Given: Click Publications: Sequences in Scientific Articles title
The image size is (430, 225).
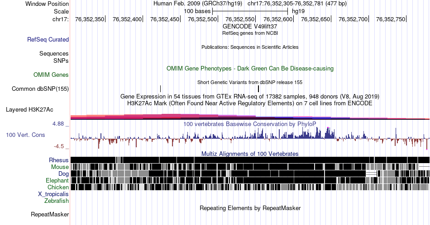Looking at the screenshot, I should [250, 47].
